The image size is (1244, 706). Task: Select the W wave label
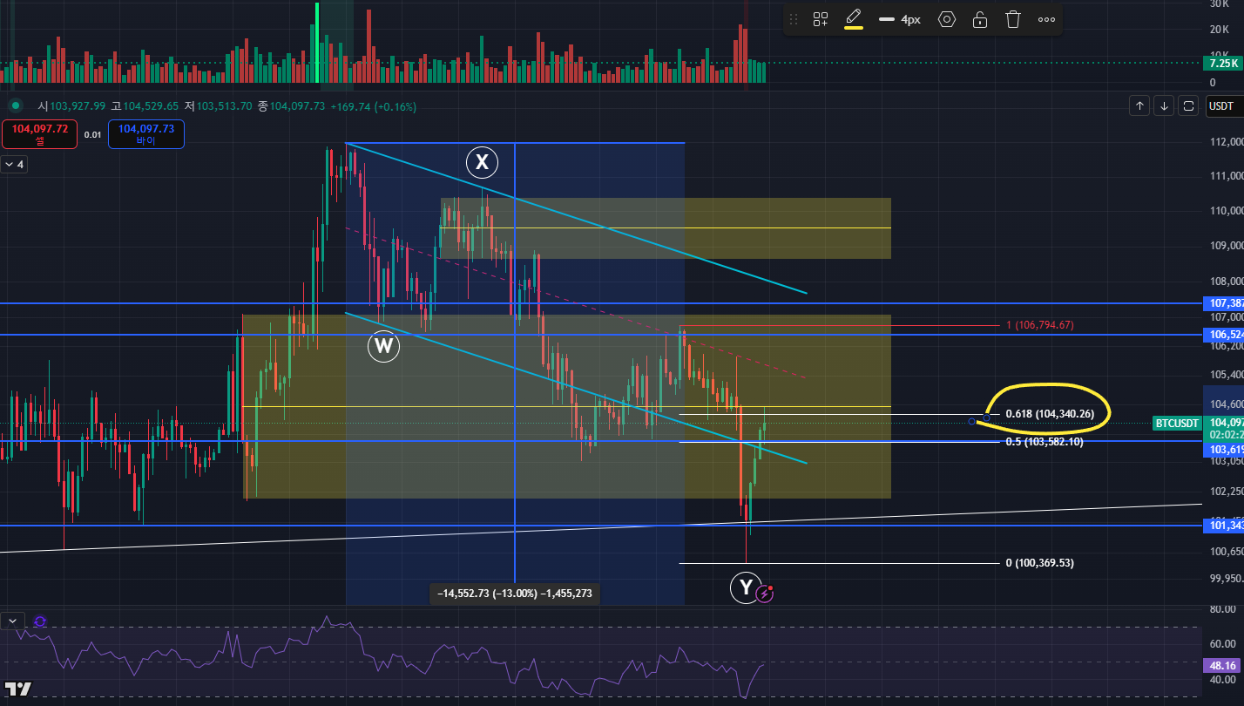(383, 347)
